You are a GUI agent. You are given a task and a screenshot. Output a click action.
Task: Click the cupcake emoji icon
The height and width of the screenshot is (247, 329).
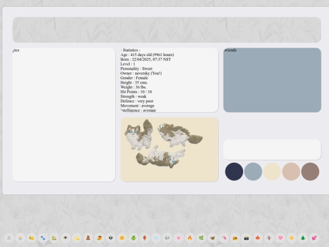20,238
